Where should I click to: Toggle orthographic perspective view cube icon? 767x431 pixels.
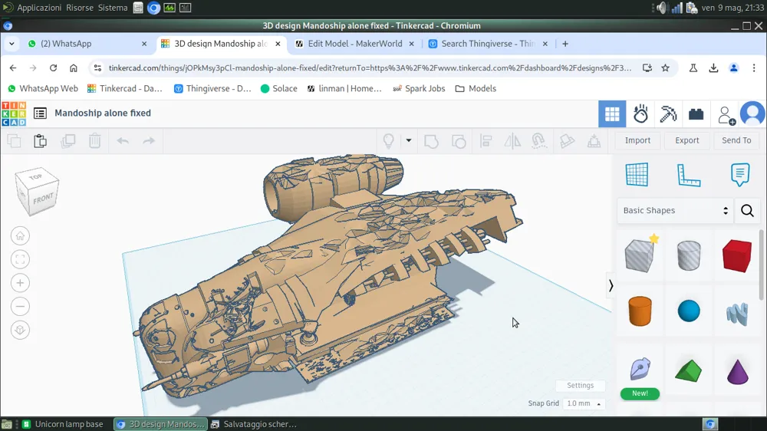[x=20, y=331]
